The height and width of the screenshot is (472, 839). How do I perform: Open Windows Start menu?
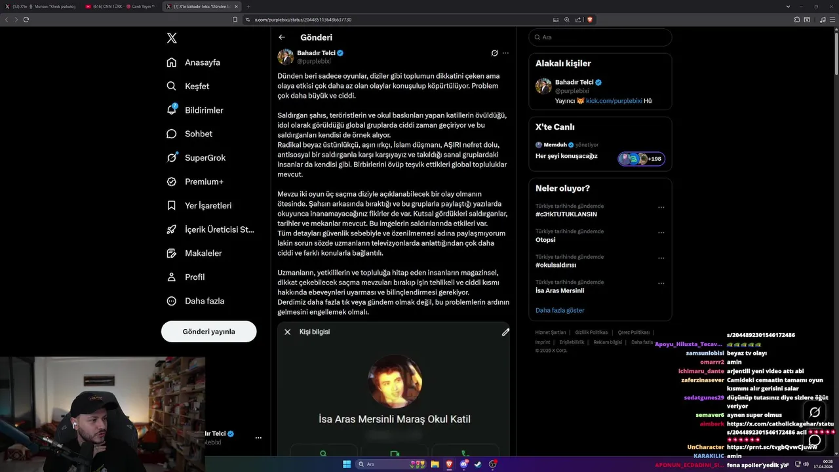pos(347,464)
